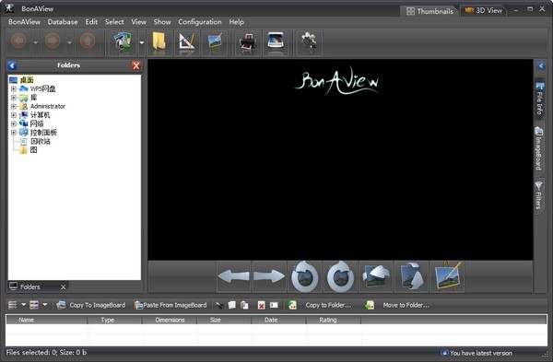Rotate image counterclockwise
The image size is (553, 362).
(x=305, y=276)
